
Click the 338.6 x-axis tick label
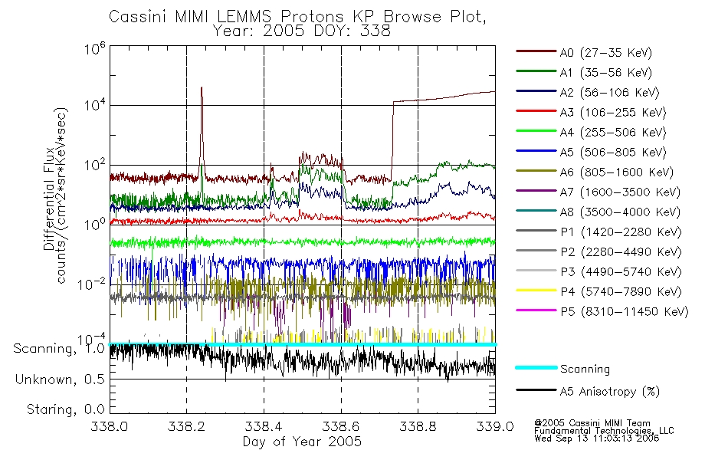coord(341,426)
